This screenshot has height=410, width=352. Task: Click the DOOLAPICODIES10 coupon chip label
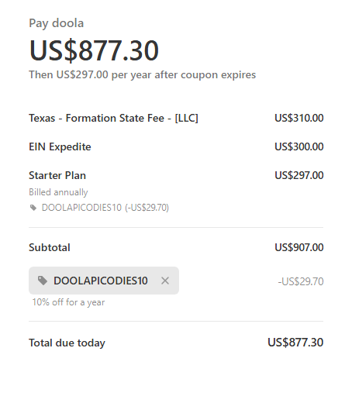[101, 281]
